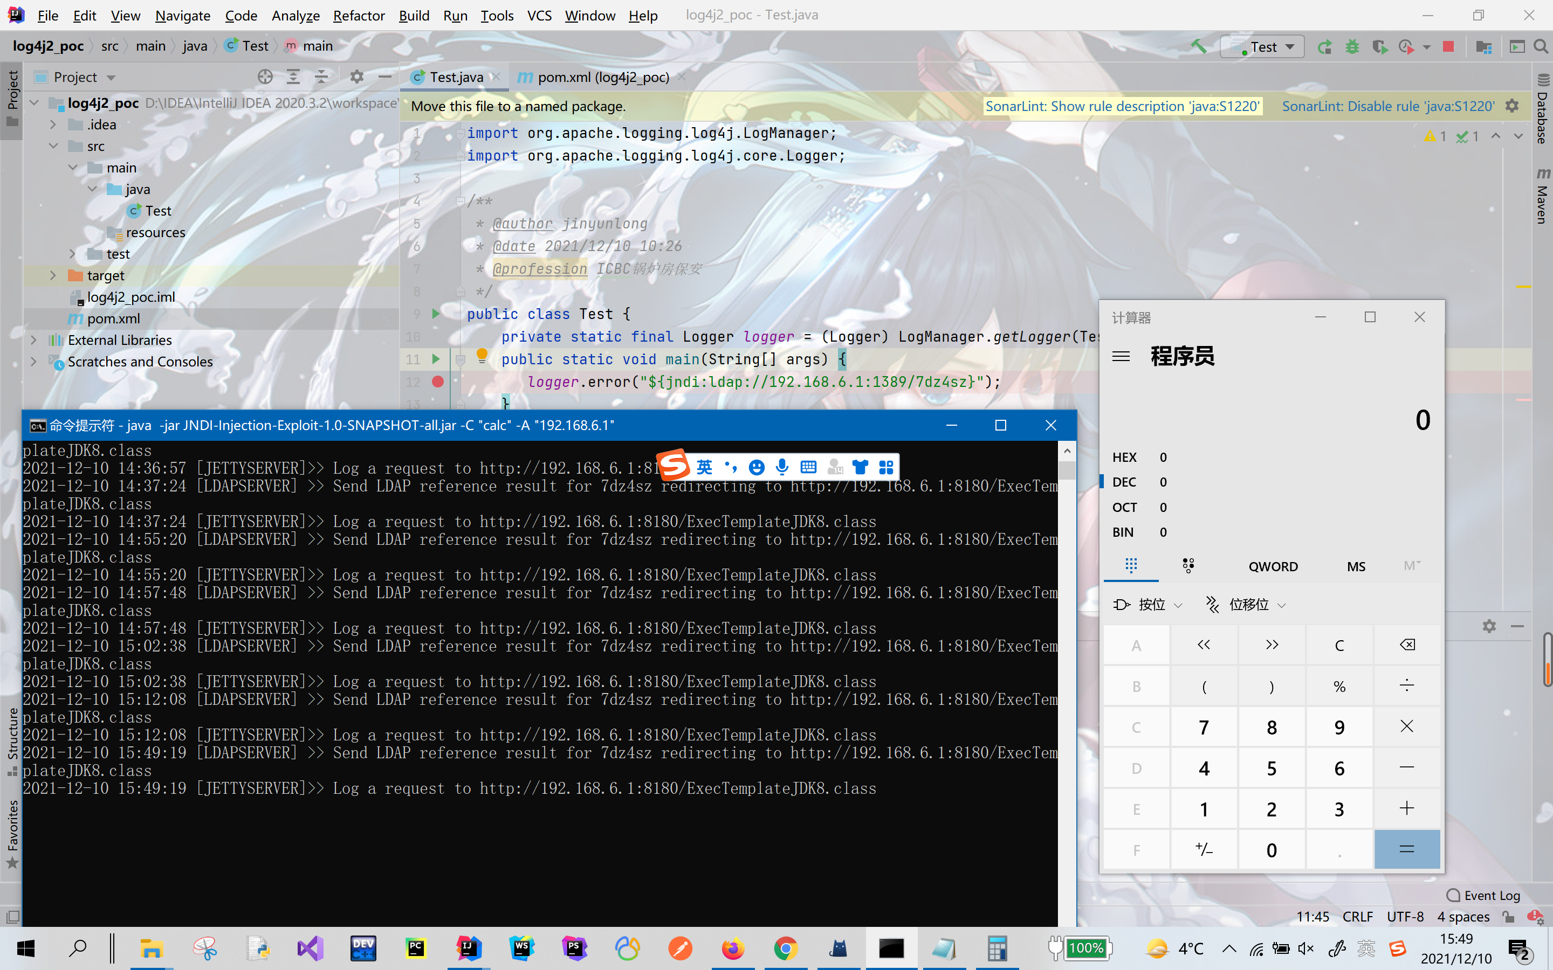Image resolution: width=1553 pixels, height=970 pixels.
Task: Expand the .idea folder
Action: click(53, 124)
